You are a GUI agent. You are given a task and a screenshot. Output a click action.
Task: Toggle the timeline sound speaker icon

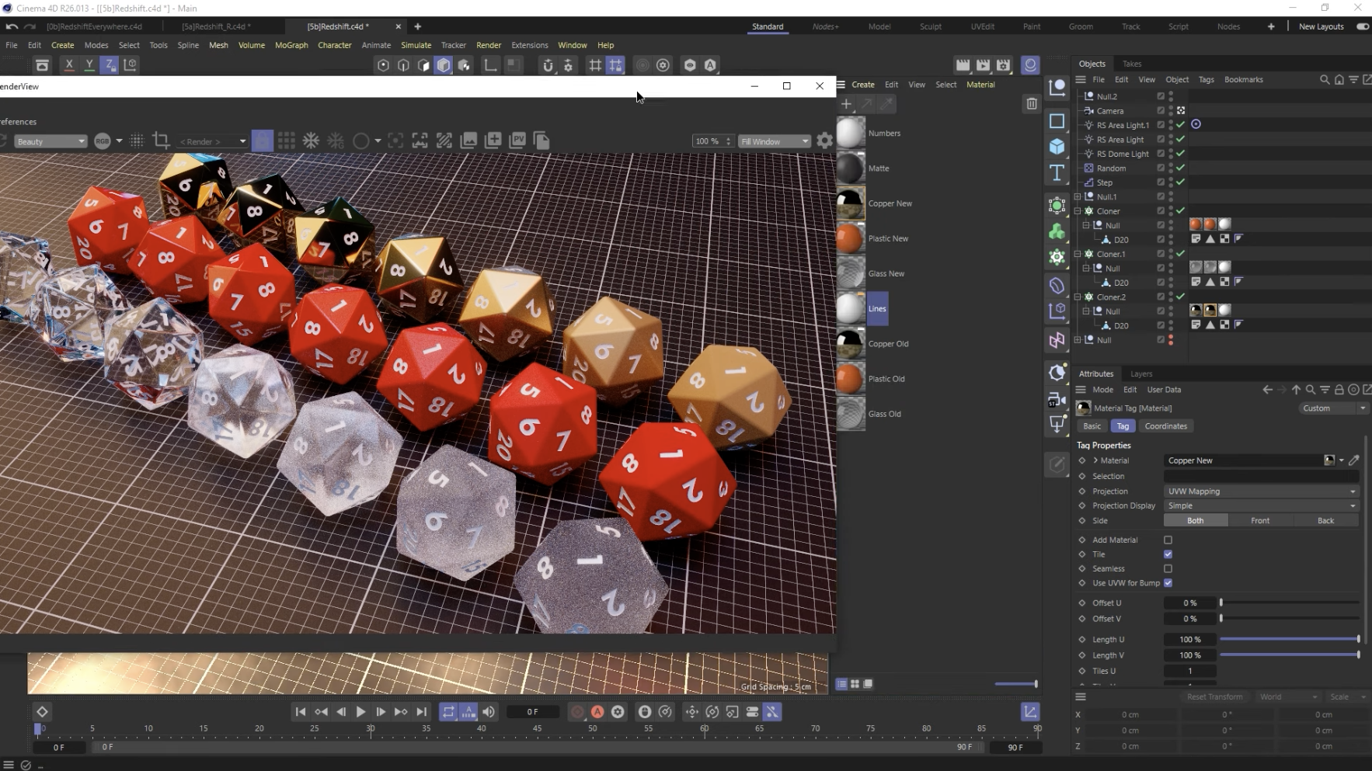click(x=489, y=711)
